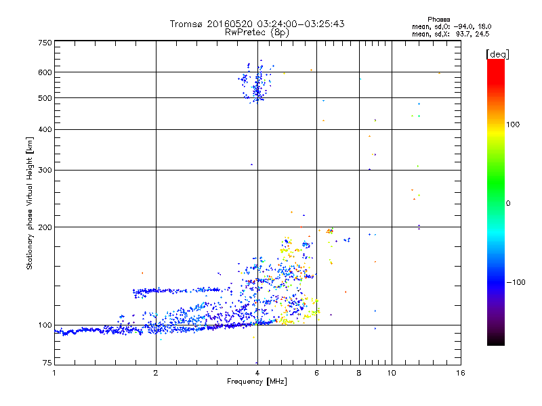
Task: Click the '[deg]' colorbar unit label
Action: pos(497,54)
